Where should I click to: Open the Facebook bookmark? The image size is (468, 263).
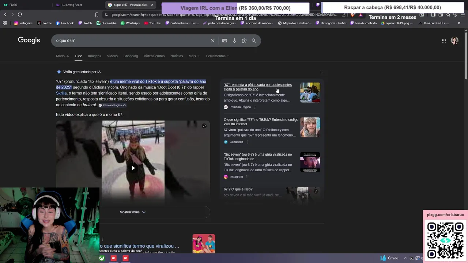tap(65, 23)
